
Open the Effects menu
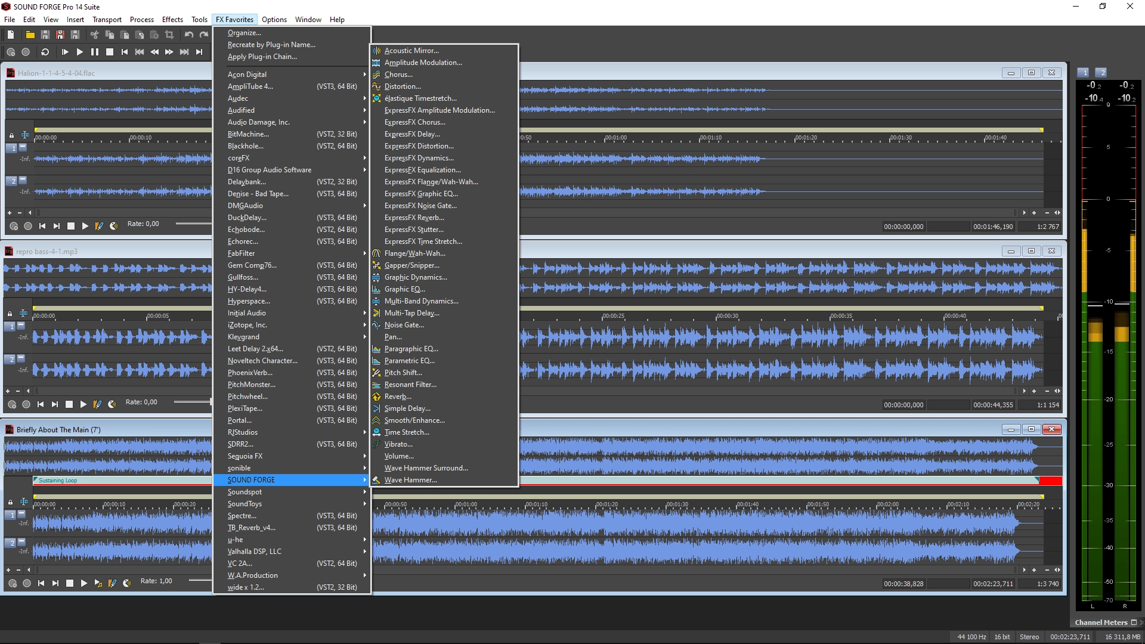click(172, 20)
